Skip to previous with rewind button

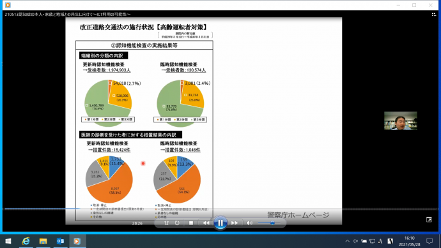(206, 223)
